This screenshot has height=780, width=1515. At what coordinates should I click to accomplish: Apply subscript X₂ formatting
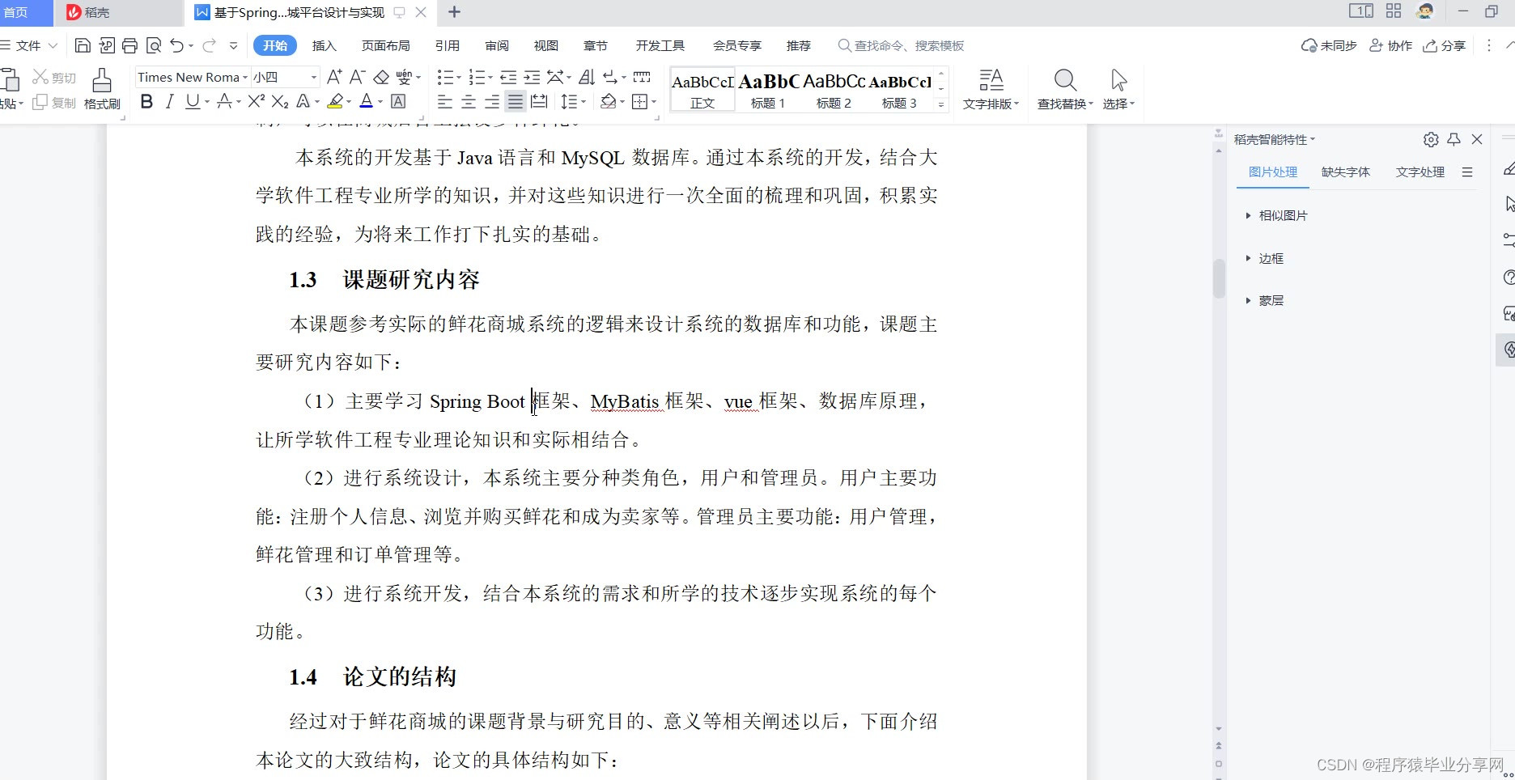pos(280,101)
